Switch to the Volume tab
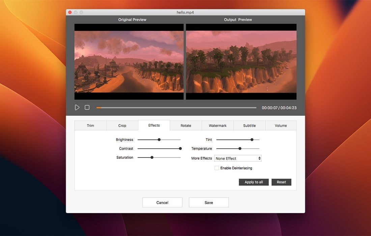 (x=281, y=125)
